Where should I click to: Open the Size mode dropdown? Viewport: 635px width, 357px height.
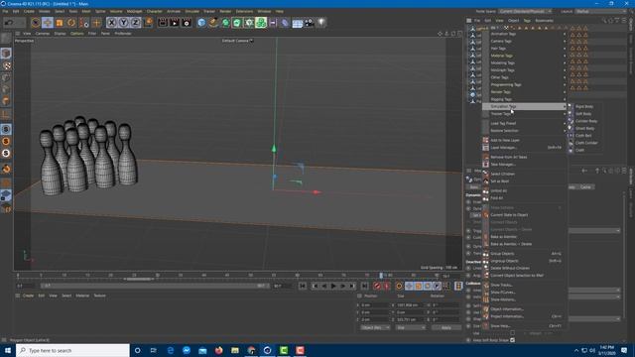(410, 327)
